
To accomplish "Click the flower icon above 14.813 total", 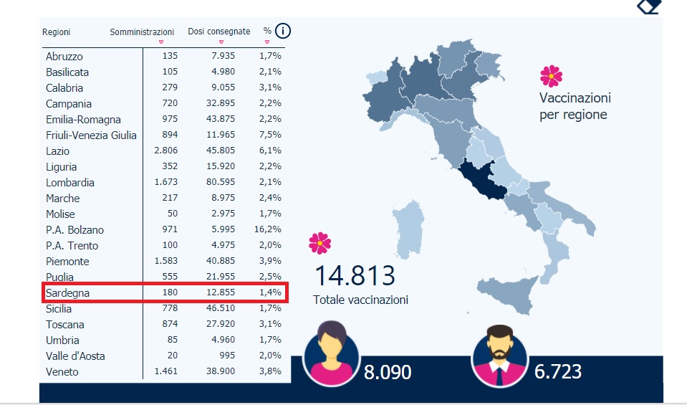I will click(x=320, y=243).
